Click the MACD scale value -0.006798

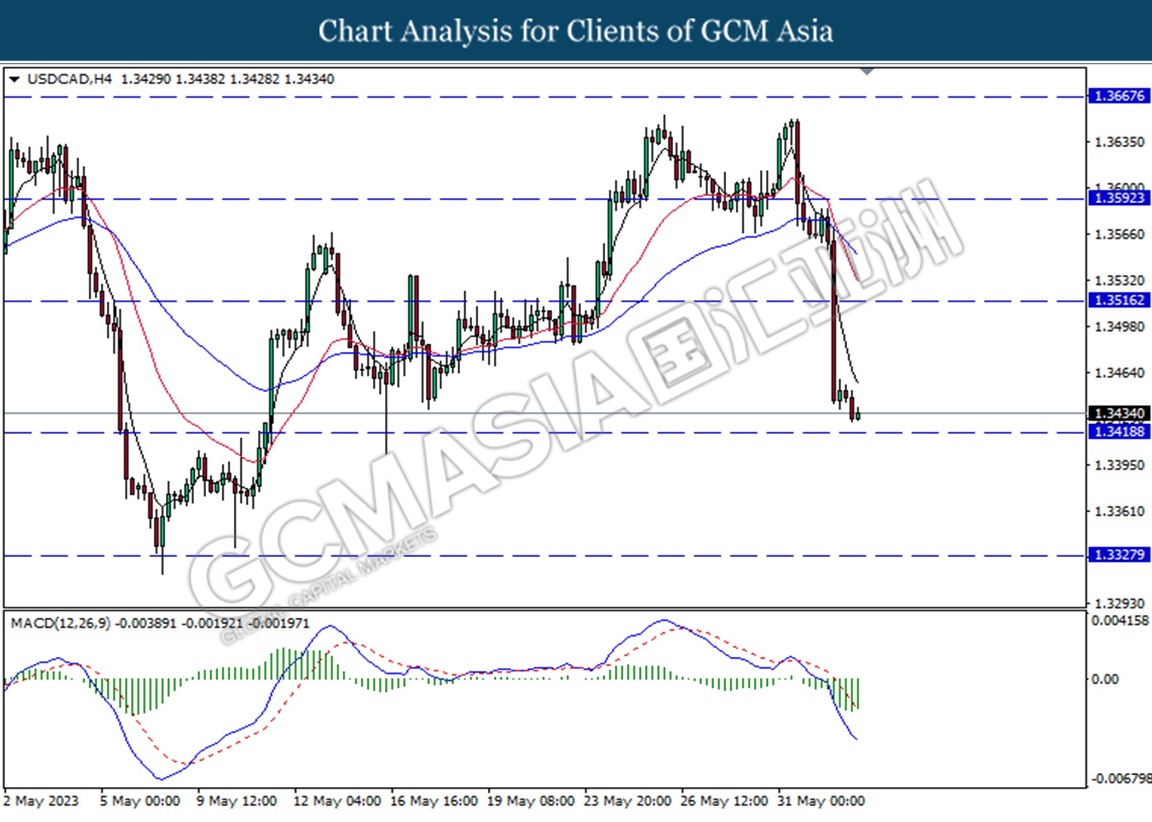click(x=1120, y=779)
